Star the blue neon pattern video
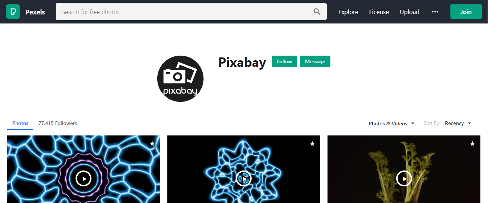The image size is (488, 203). coord(152,144)
